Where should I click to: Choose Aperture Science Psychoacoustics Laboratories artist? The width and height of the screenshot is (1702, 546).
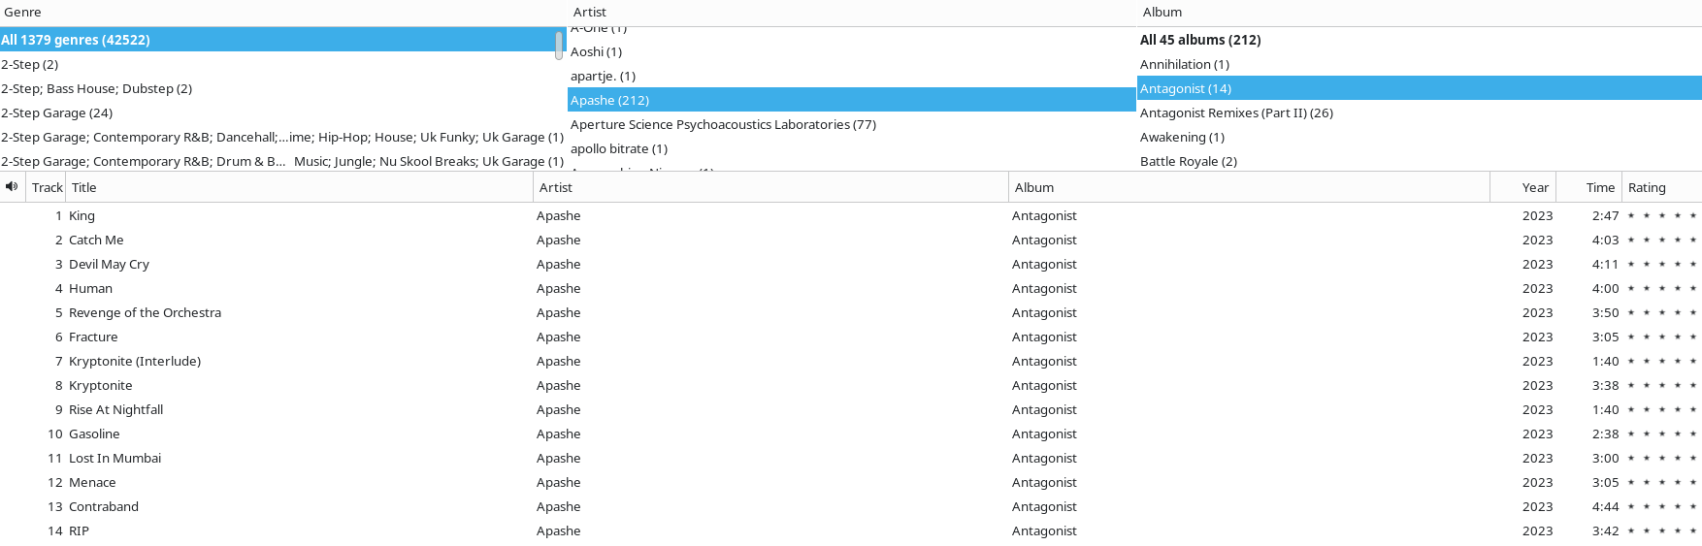pyautogui.click(x=723, y=124)
